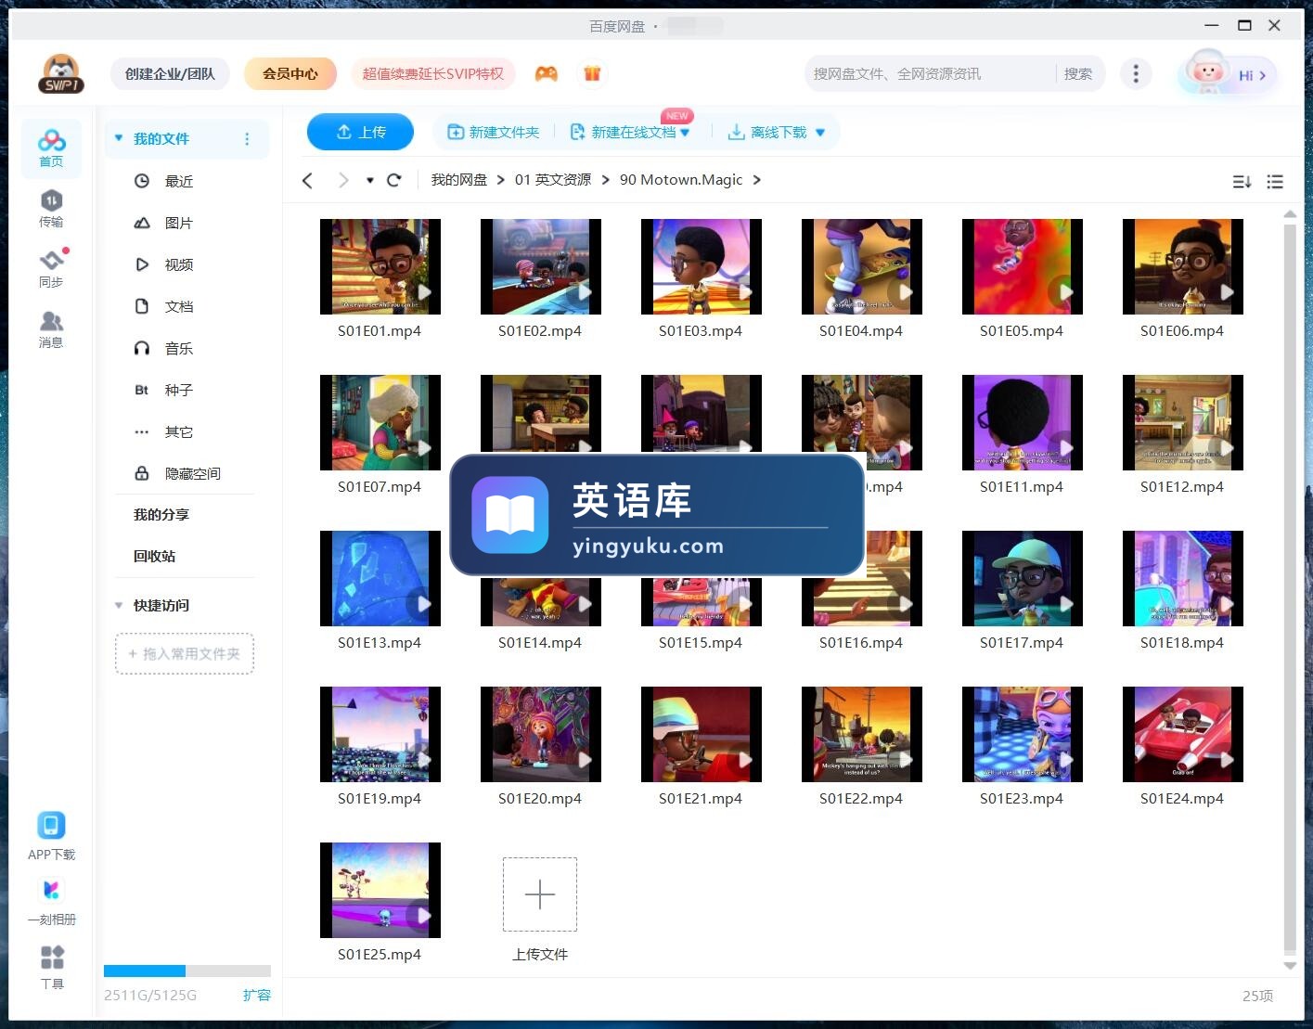Click the game controller icon
The image size is (1313, 1029).
pyautogui.click(x=547, y=73)
